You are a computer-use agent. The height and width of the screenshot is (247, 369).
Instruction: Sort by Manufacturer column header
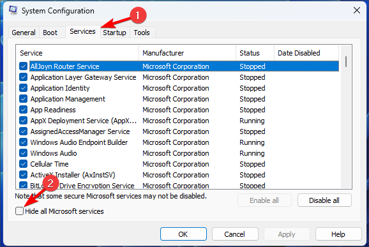[x=188, y=53]
